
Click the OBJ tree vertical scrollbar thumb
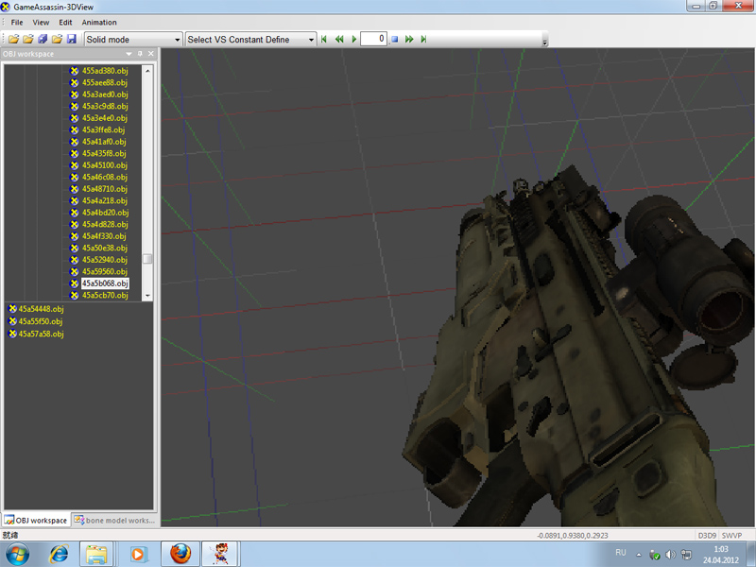(x=147, y=258)
